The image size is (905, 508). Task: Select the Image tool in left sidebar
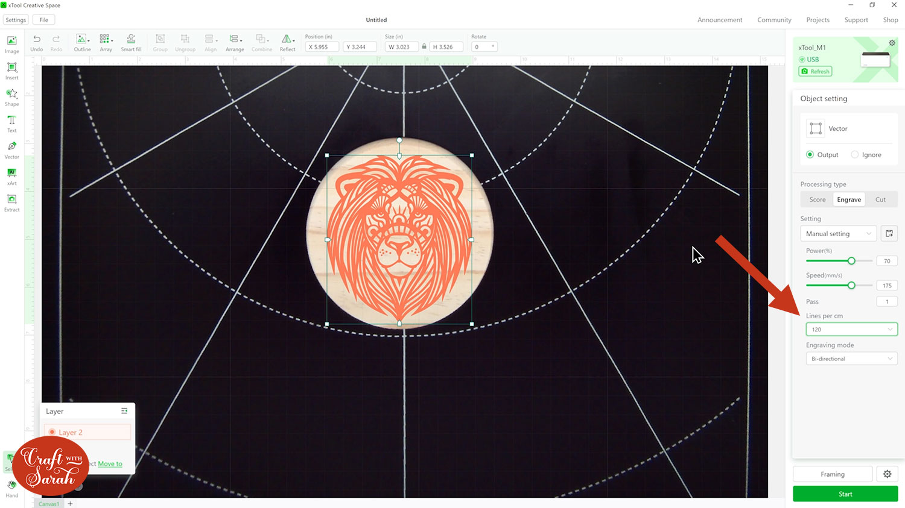point(11,44)
